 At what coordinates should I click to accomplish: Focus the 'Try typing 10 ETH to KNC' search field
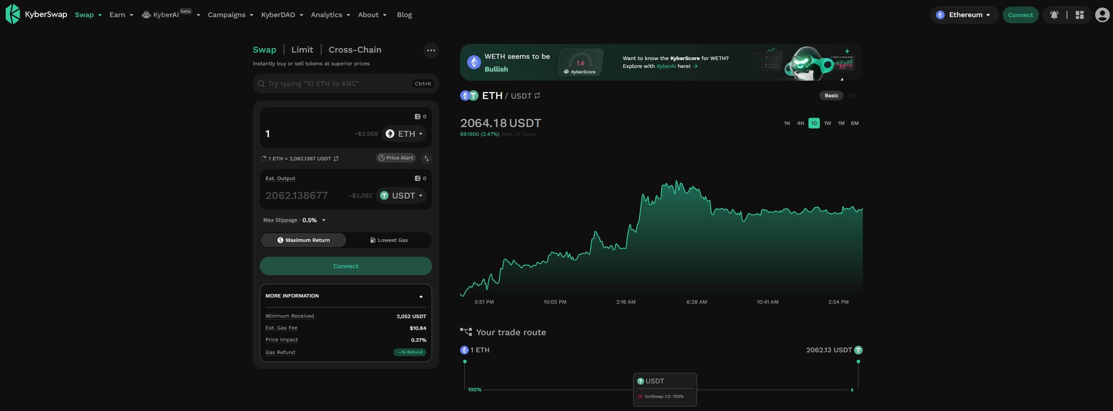(346, 84)
